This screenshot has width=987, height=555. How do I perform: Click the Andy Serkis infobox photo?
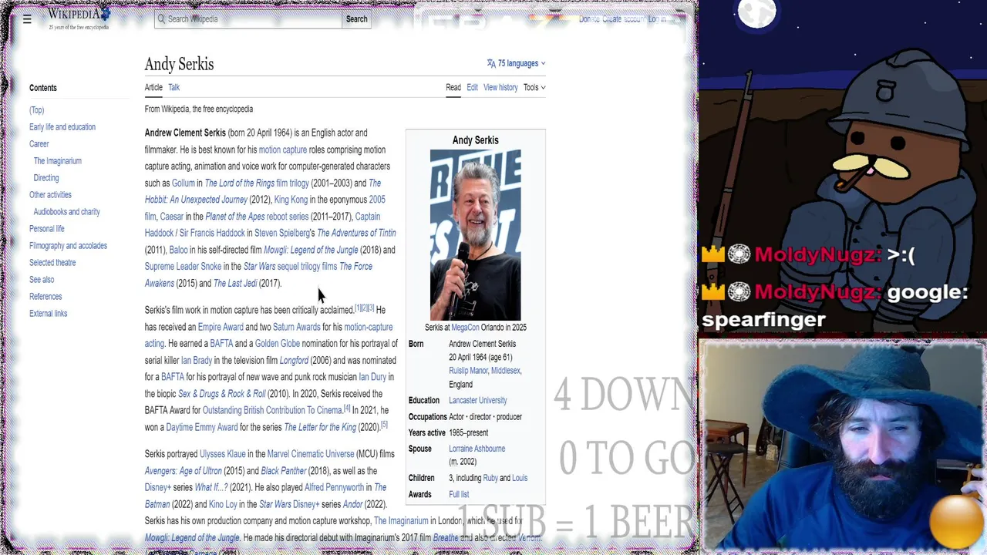tap(475, 234)
